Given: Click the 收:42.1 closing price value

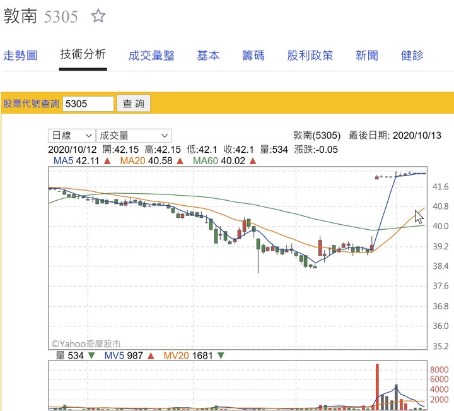Looking at the screenshot, I should click(x=238, y=150).
